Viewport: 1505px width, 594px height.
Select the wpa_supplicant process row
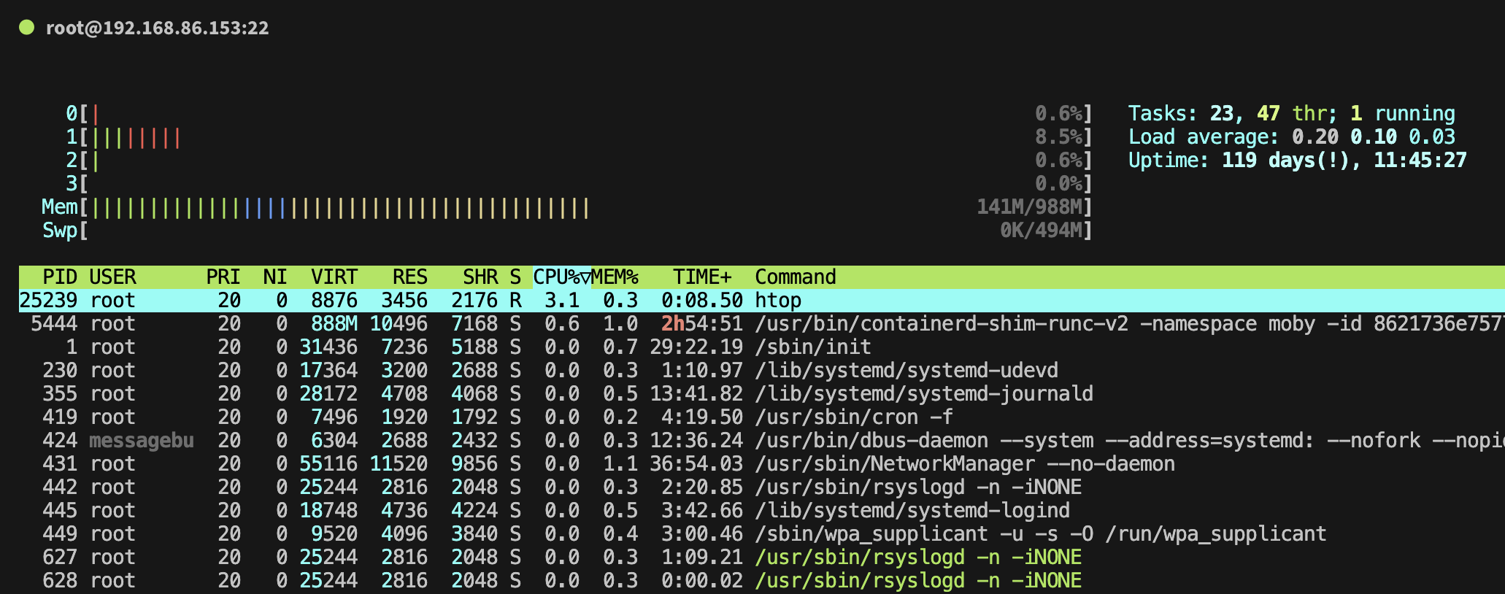coord(762,533)
